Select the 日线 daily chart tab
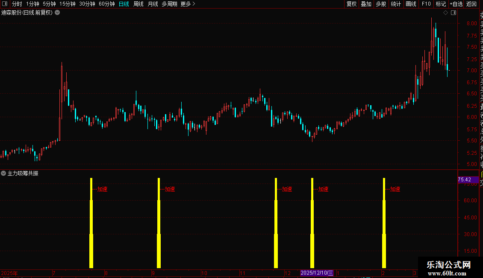The height and width of the screenshot is (278, 483). (124, 4)
